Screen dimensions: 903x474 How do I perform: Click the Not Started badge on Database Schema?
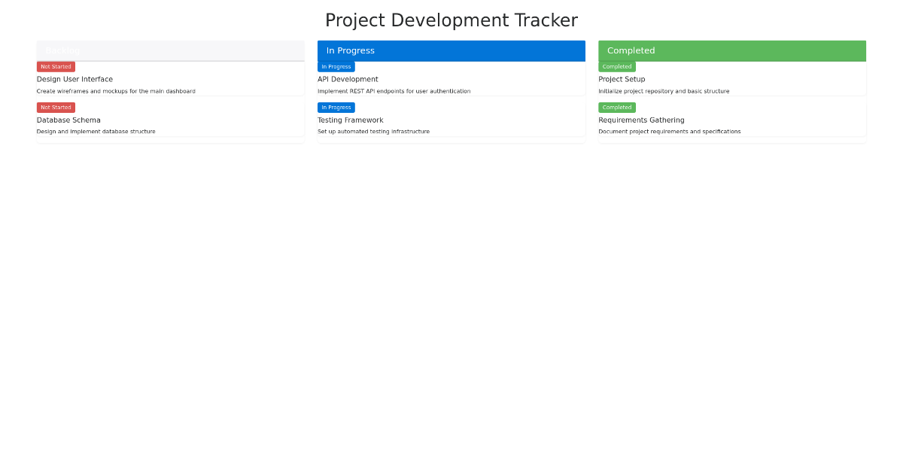pos(56,107)
